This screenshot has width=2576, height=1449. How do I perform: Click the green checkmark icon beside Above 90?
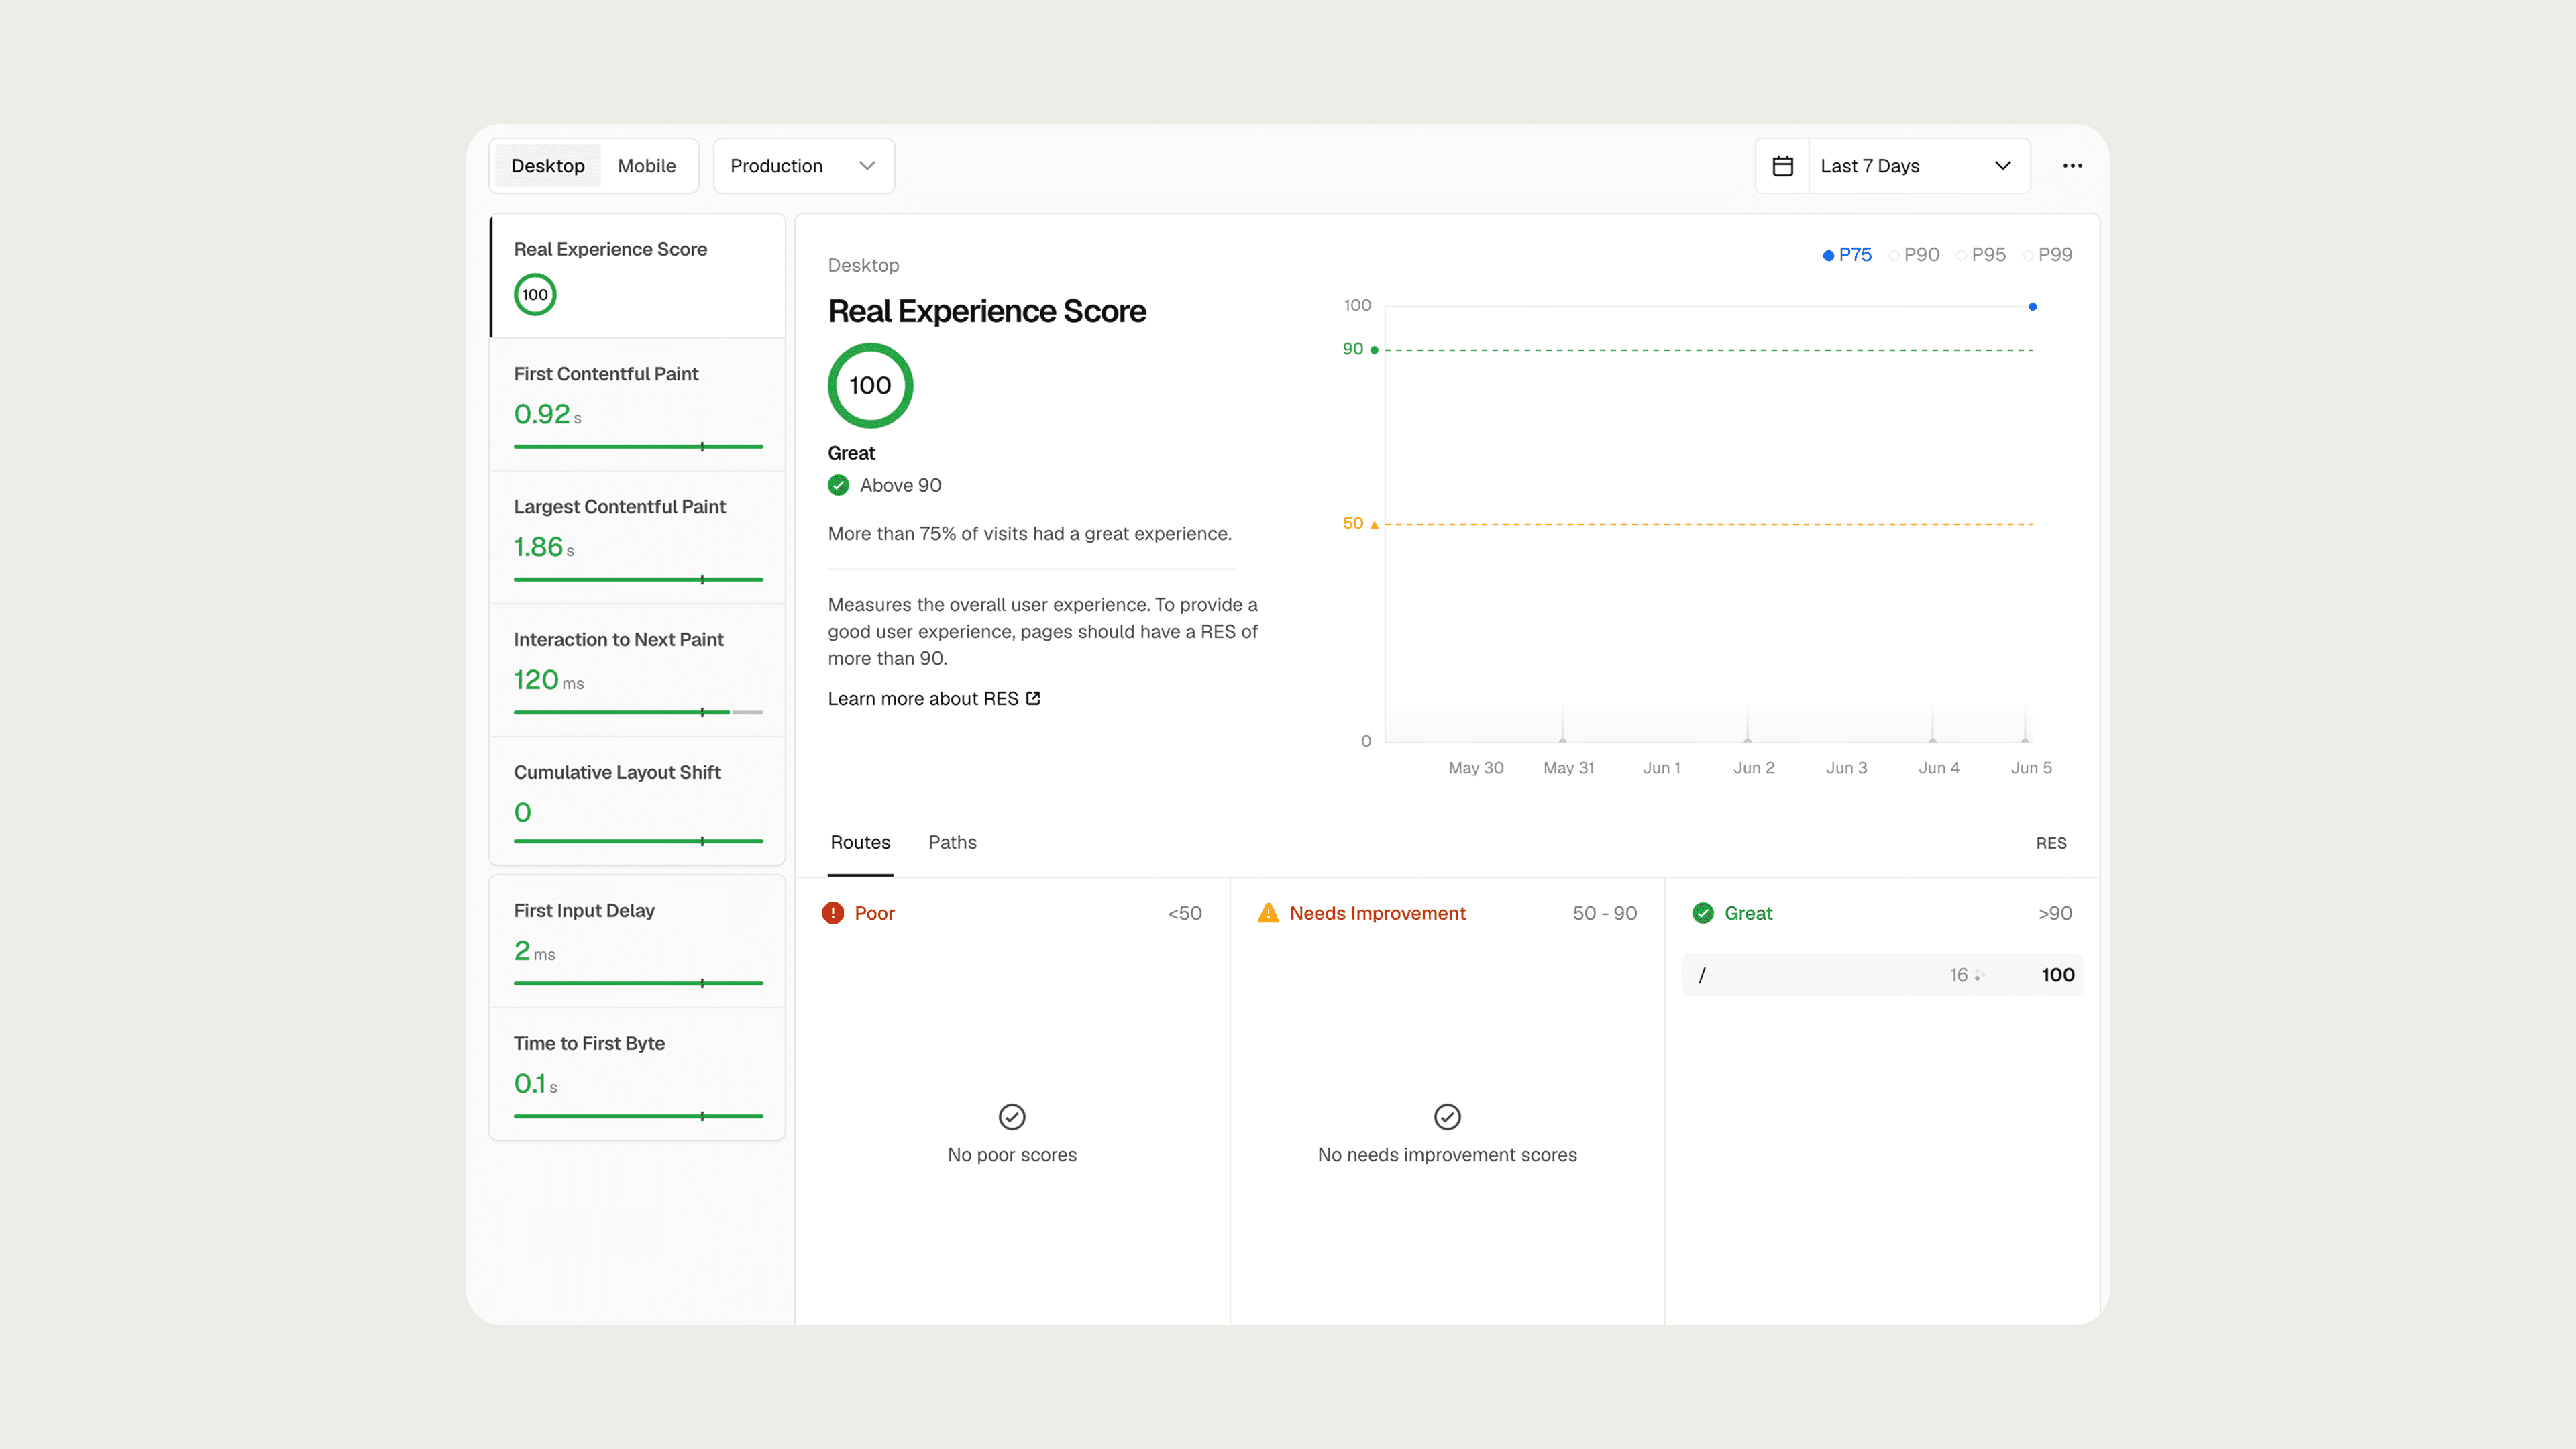click(x=838, y=485)
